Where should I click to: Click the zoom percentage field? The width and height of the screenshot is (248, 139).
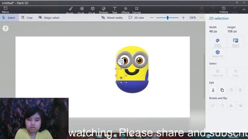click(193, 18)
